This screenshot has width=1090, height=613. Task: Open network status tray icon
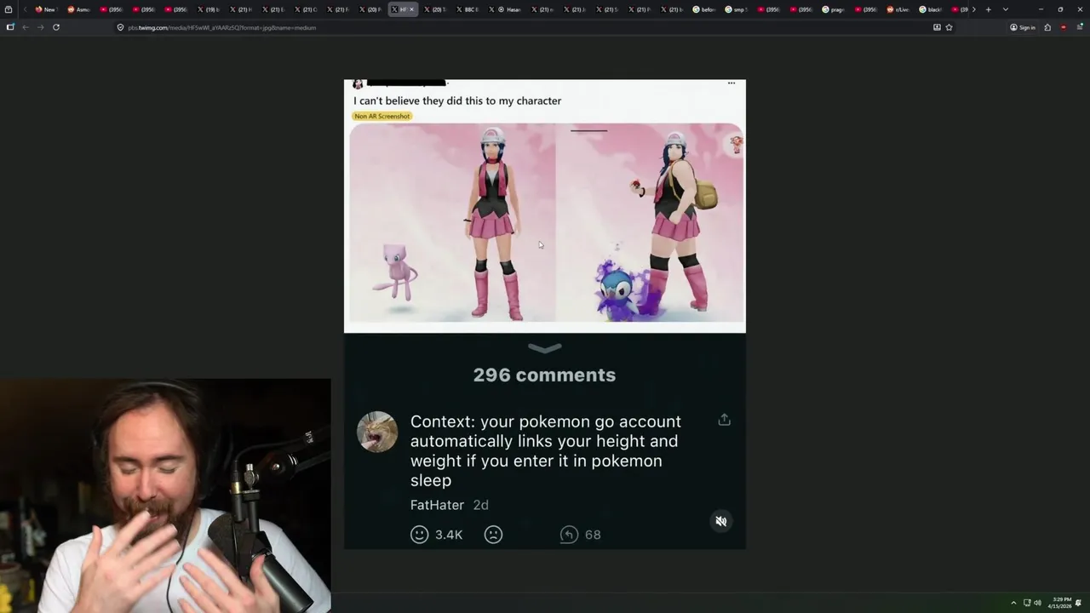pyautogui.click(x=1027, y=603)
